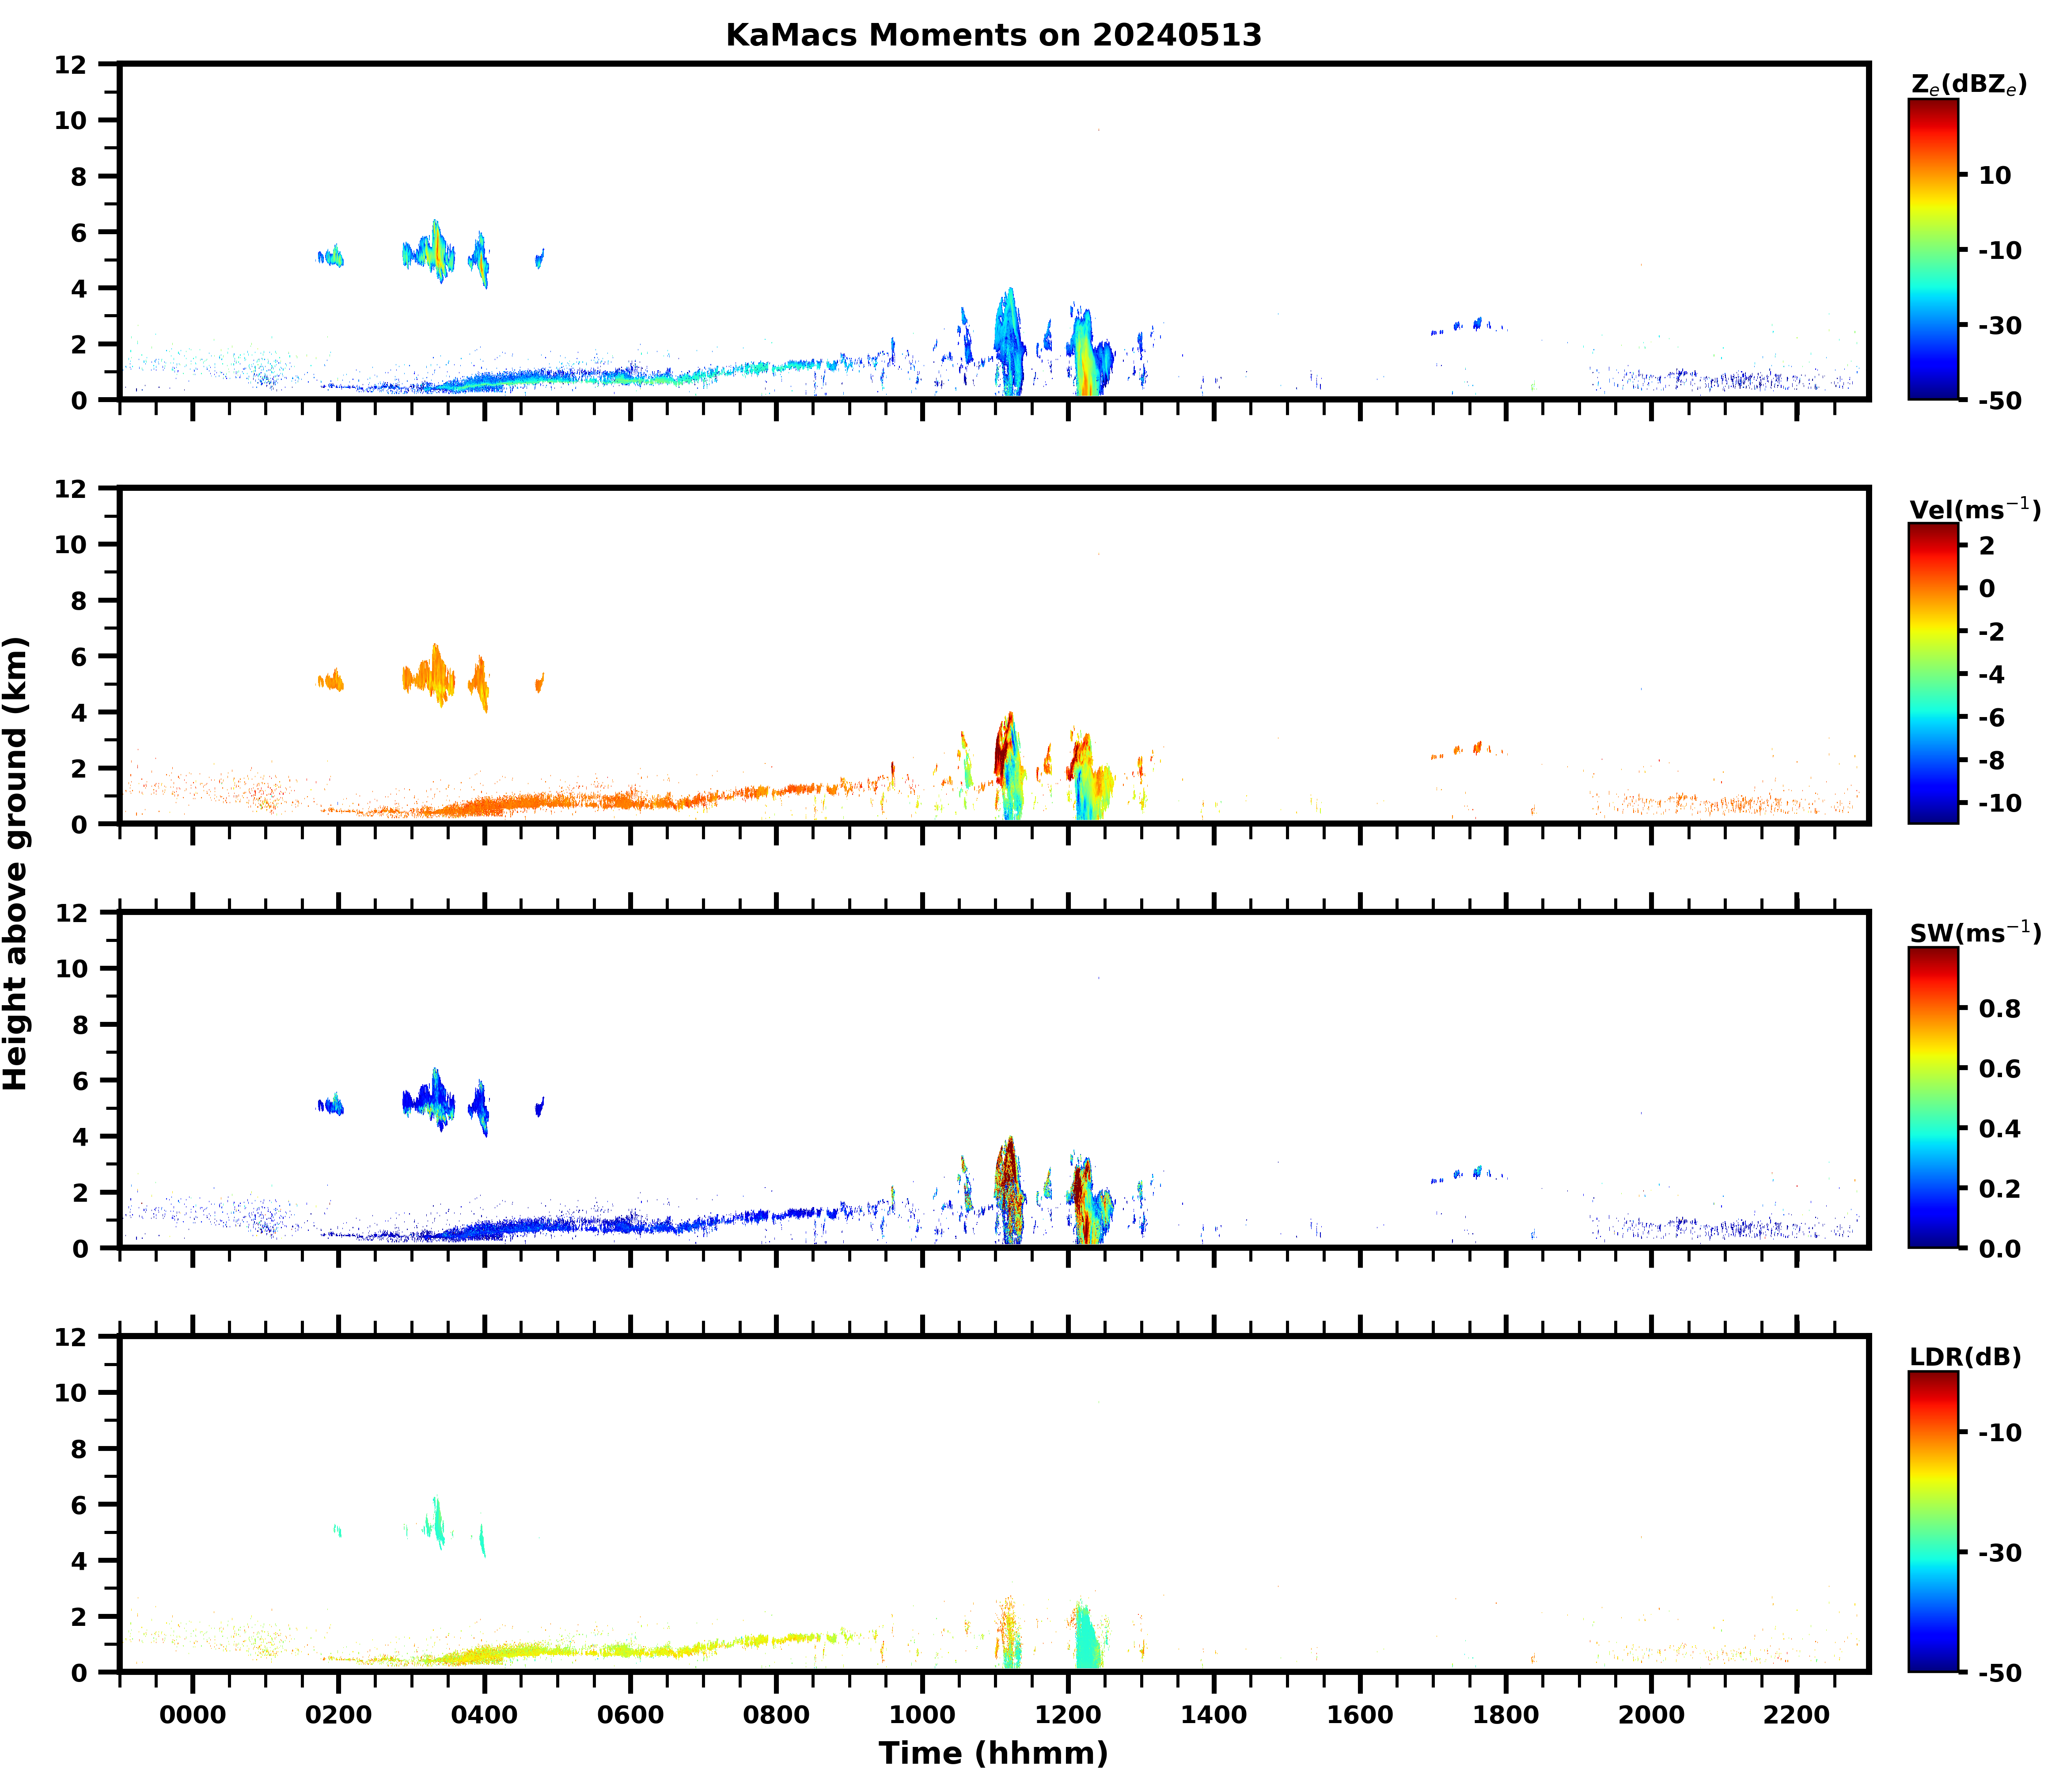Click the 0000 time tick label
The height and width of the screenshot is (1792, 2063).
coord(192,1716)
